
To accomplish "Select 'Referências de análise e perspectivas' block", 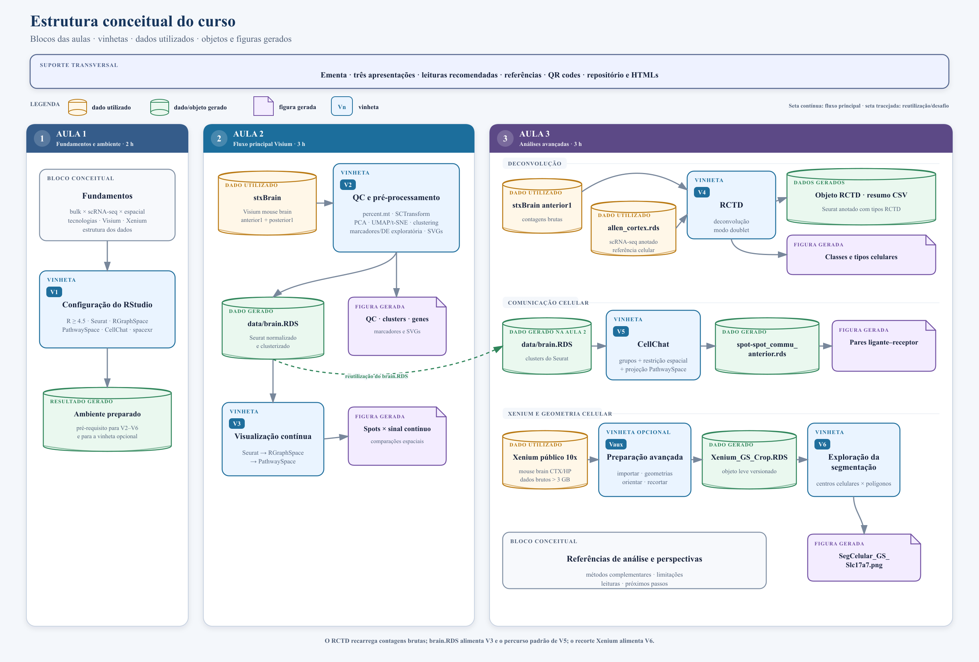I will pyautogui.click(x=634, y=560).
